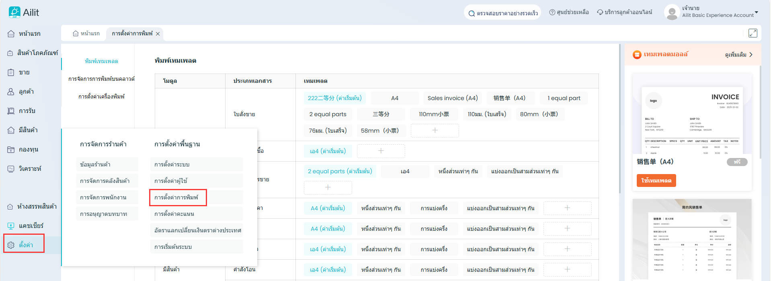This screenshot has width=771, height=281.
Task: Open the ลูกค้า customer sidebar icon
Action: pyautogui.click(x=11, y=92)
